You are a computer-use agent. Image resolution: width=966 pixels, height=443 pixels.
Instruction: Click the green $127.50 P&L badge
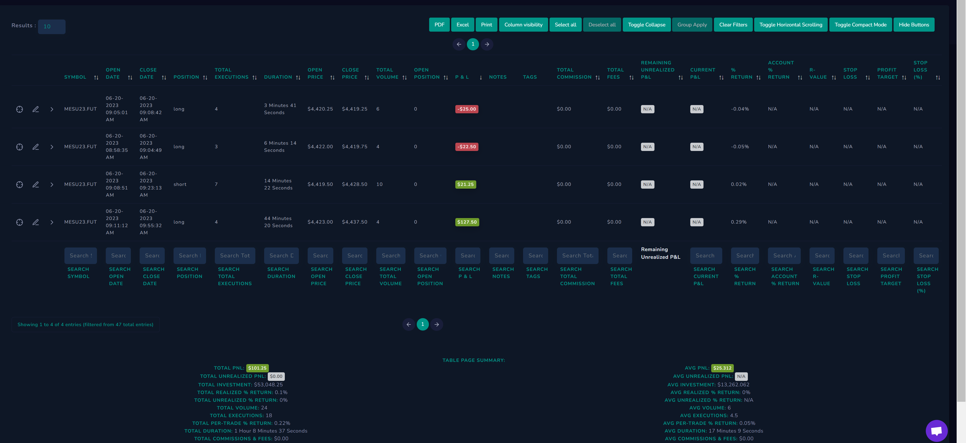467,222
